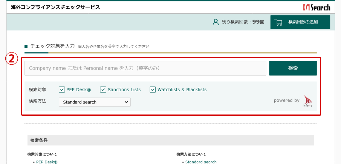
Task: Click the 検索対象について heading
Action: 42,154
